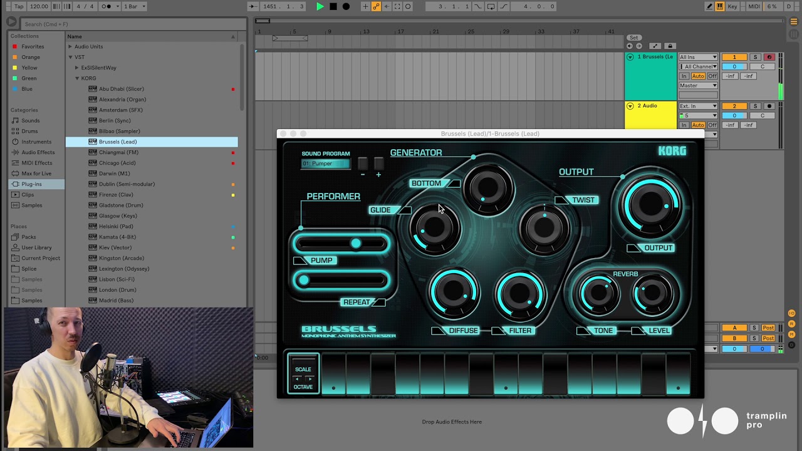The width and height of the screenshot is (802, 451).
Task: Toggle track 1 activator button
Action: pos(734,57)
